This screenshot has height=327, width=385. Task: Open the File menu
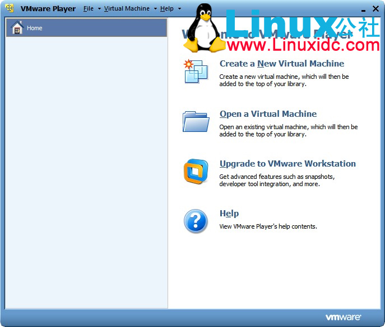pyautogui.click(x=89, y=8)
